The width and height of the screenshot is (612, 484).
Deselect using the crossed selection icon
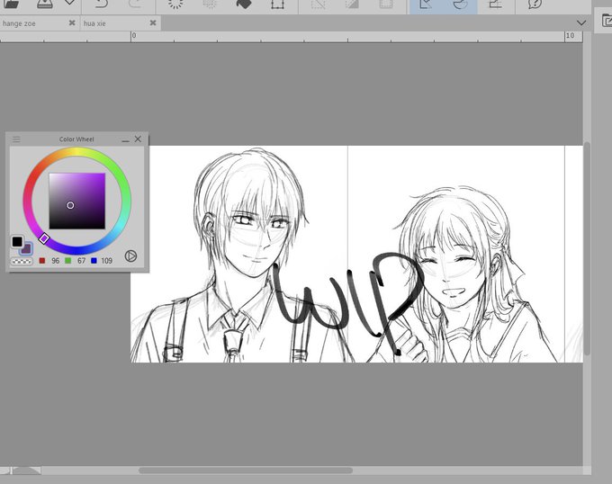pyautogui.click(x=318, y=4)
